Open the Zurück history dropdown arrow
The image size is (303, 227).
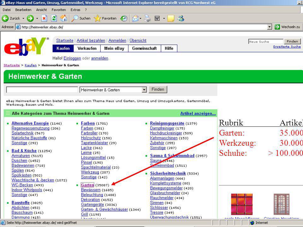point(23,19)
